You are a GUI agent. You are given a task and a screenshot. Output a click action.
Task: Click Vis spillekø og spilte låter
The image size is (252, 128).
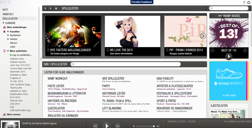(x=237, y=121)
